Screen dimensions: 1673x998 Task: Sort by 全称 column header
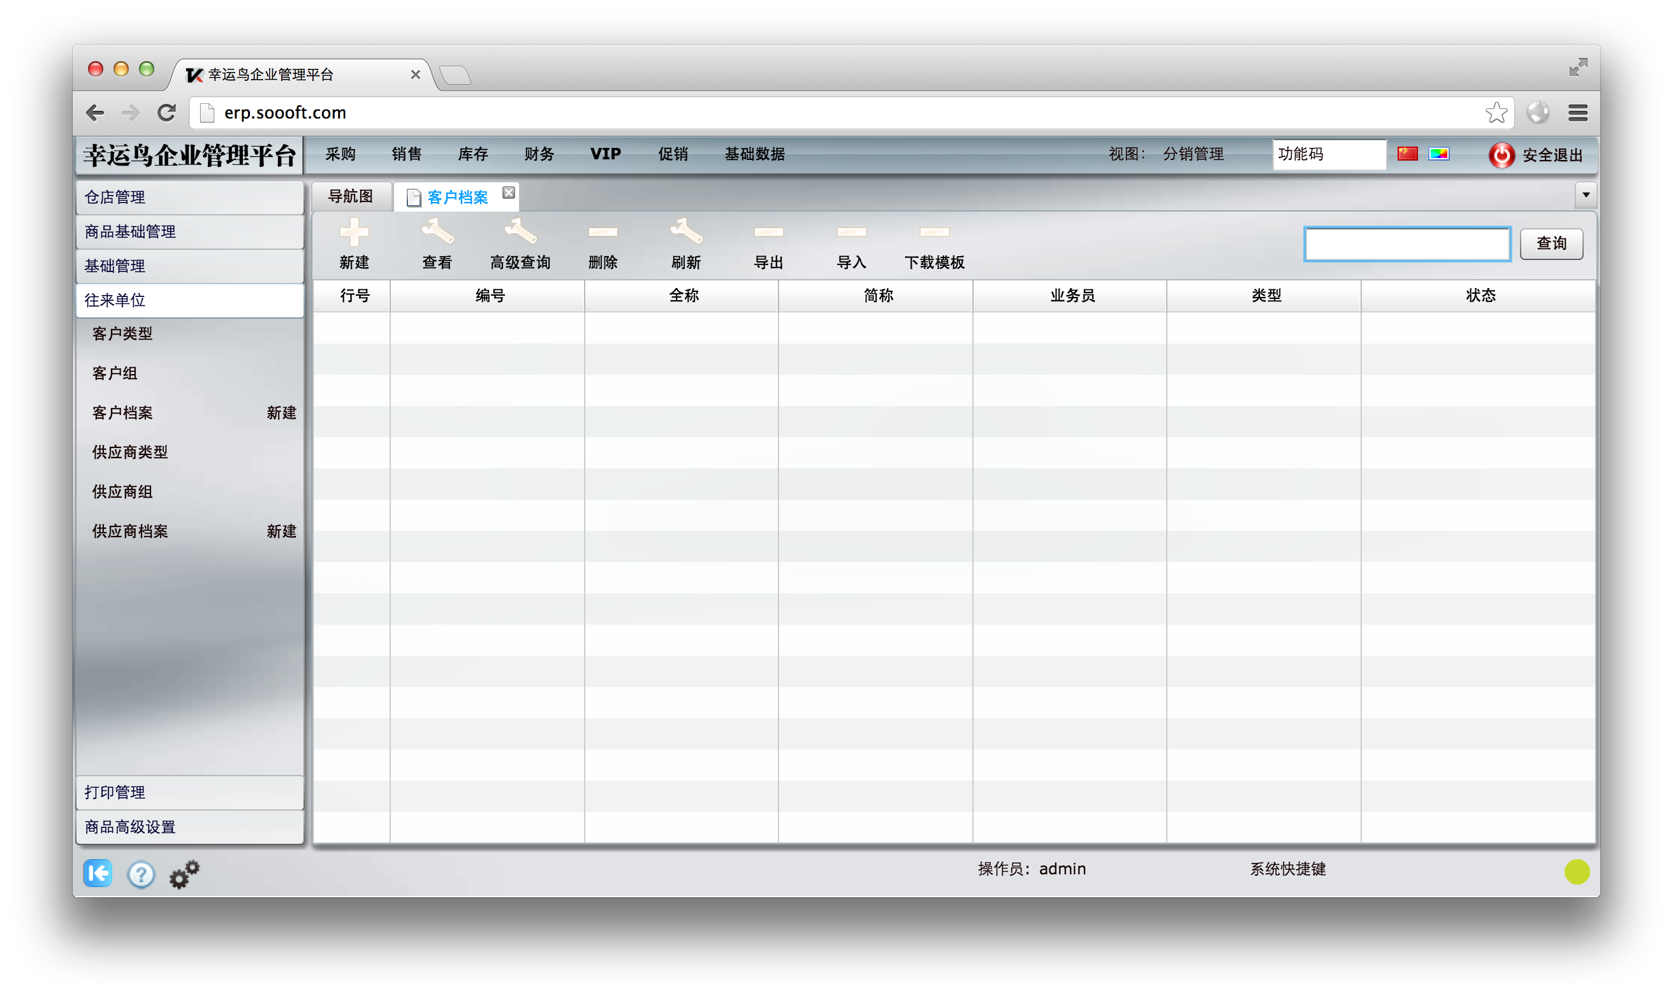coord(682,295)
